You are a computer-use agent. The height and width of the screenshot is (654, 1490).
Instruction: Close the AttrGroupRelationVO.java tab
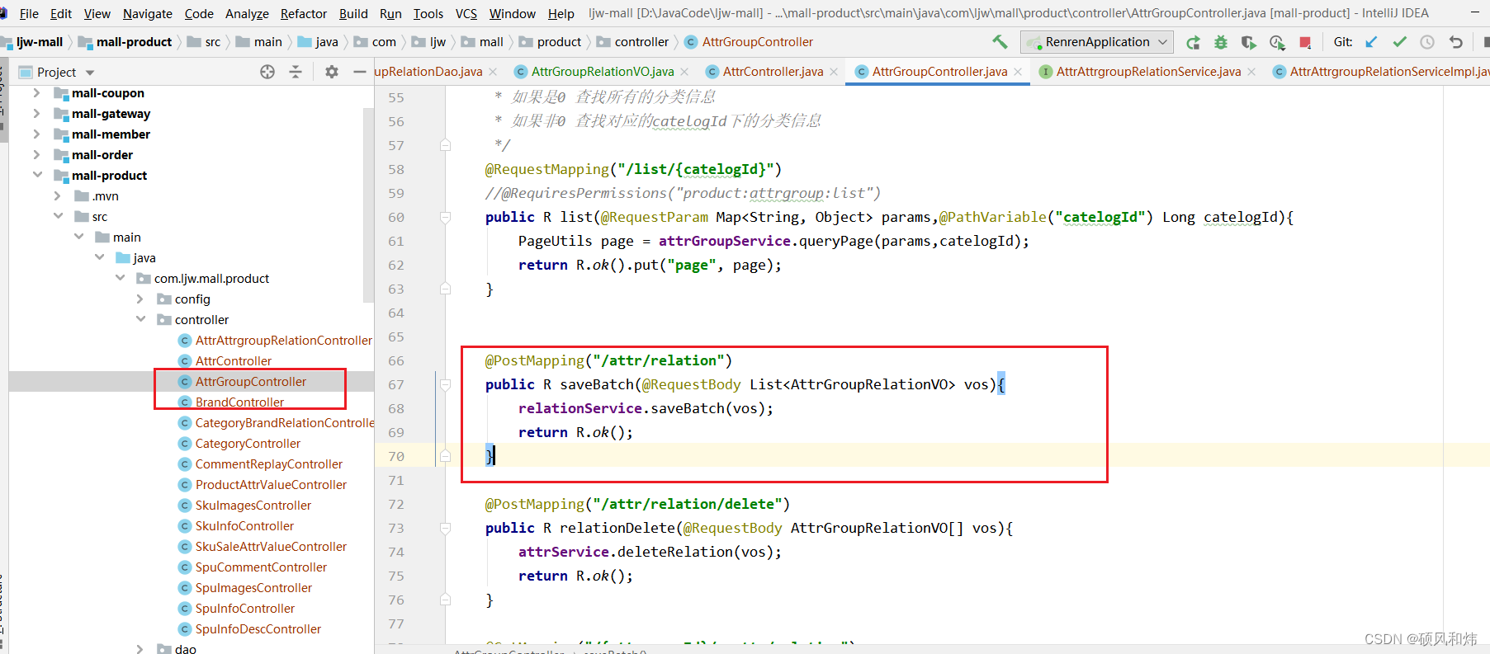[684, 72]
